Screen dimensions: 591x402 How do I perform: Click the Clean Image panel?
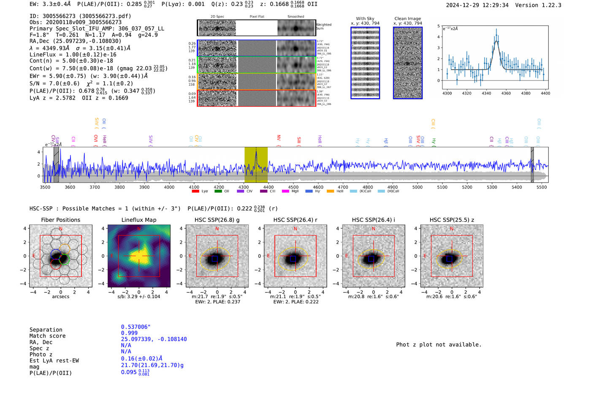click(408, 63)
